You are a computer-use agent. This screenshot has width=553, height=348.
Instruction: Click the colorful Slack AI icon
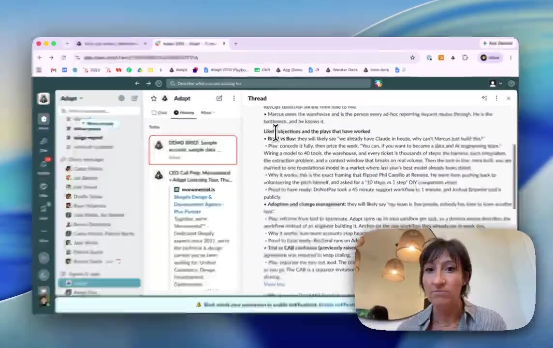coord(378,83)
